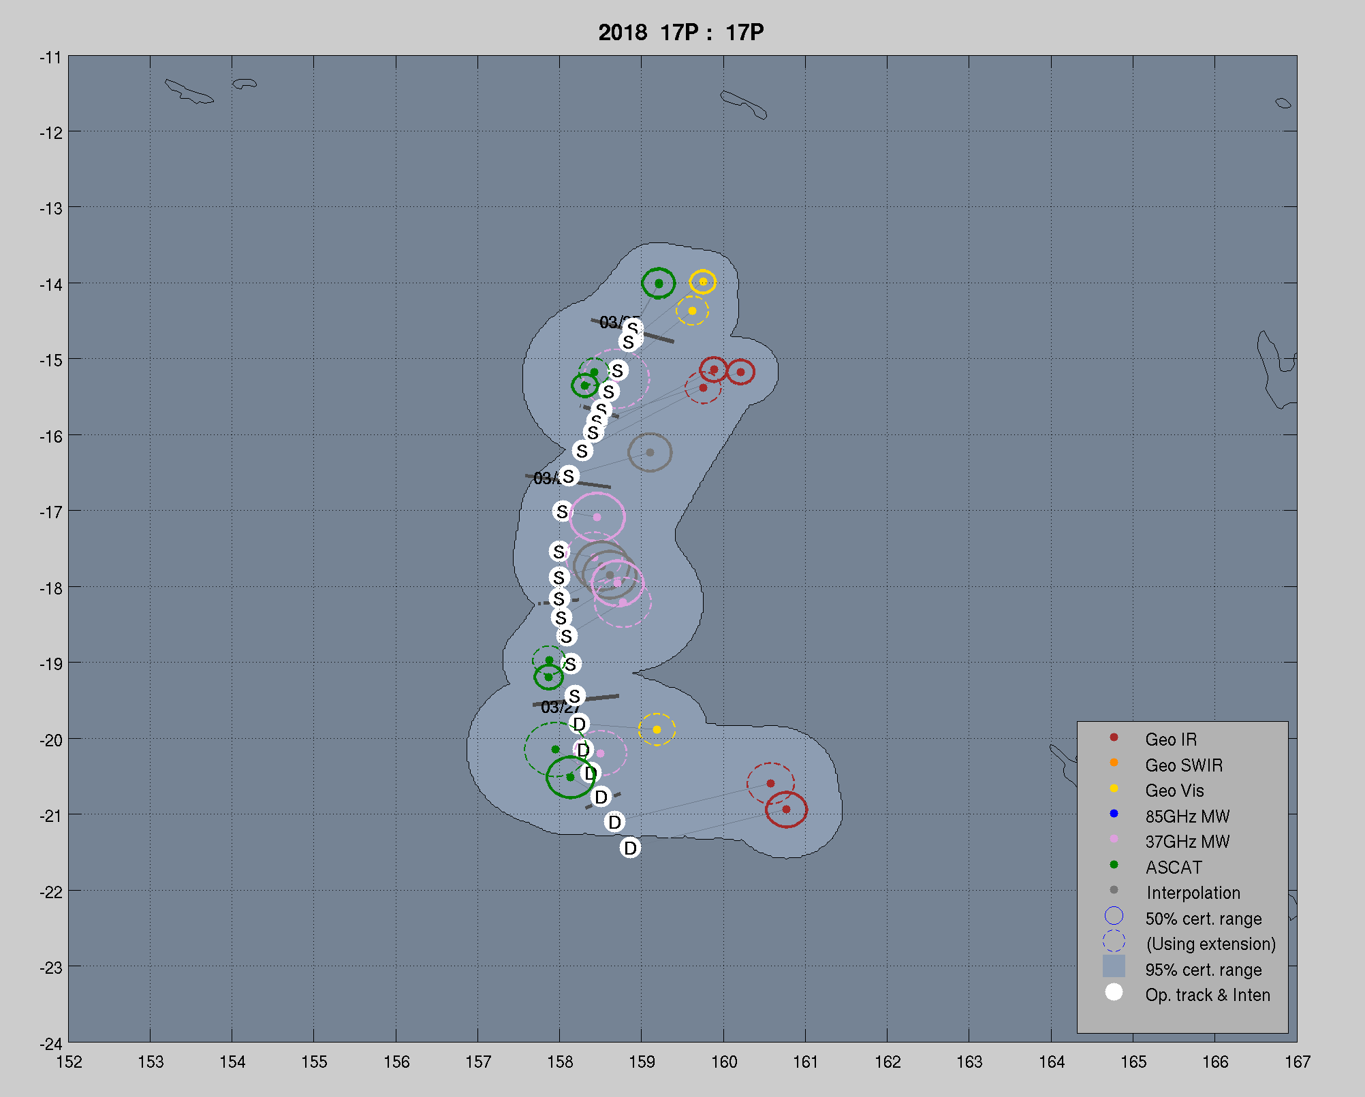Click the 95% cert. range color swatch

point(1114,966)
